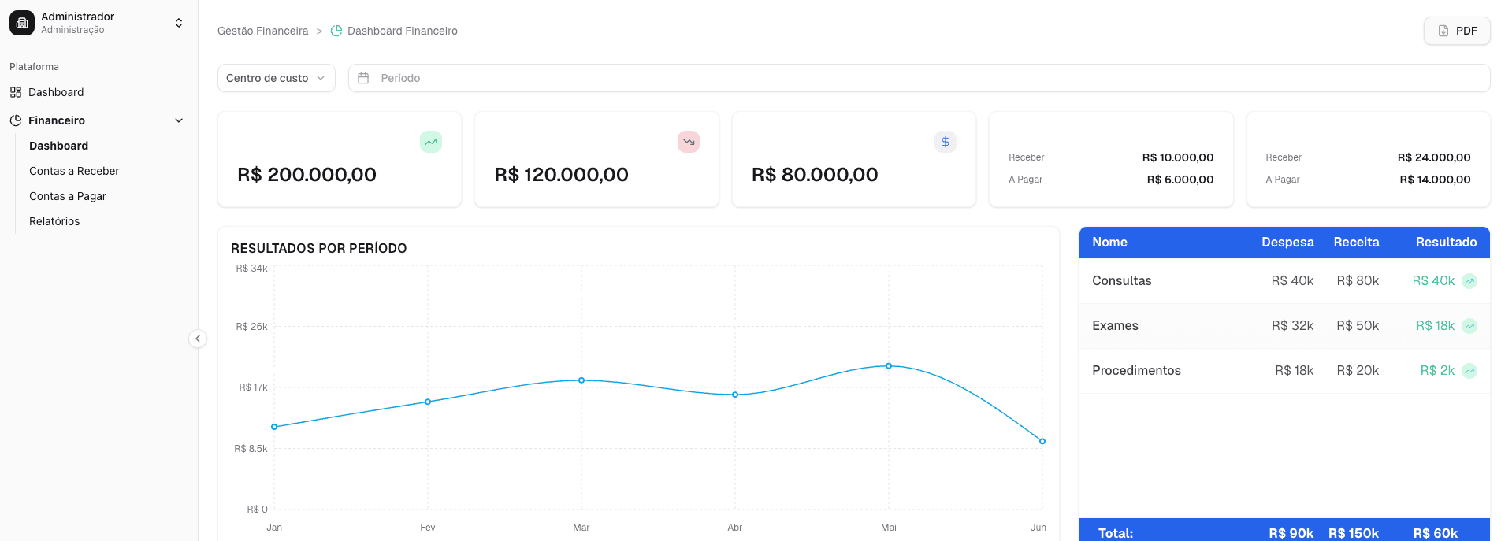The image size is (1501, 541).
Task: Navigate to Gestão Financeira via the breadcrumb
Action: [262, 30]
